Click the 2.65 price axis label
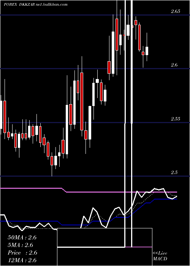Screen dimensions: 190x266 tap(176, 11)
